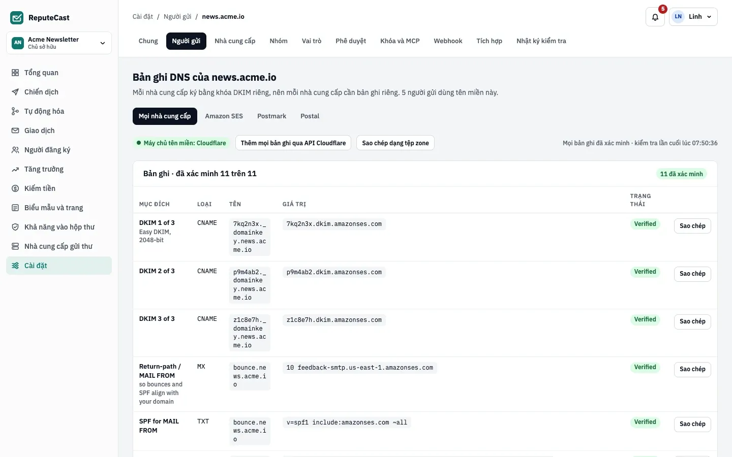
Task: Click the Nhà cung cấp gửi thư server icon
Action: 15,246
